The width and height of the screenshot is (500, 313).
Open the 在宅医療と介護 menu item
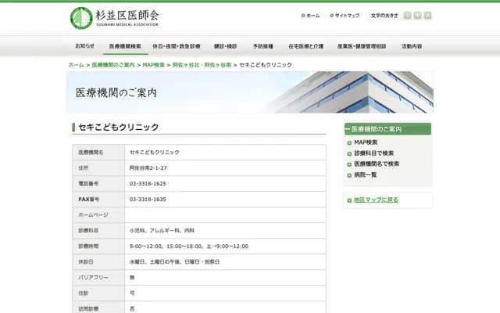click(305, 46)
